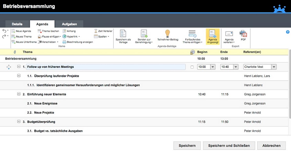Collapse topic 3 Budgetüberprüfung

[19, 121]
